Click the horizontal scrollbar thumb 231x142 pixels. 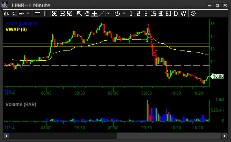170,136
